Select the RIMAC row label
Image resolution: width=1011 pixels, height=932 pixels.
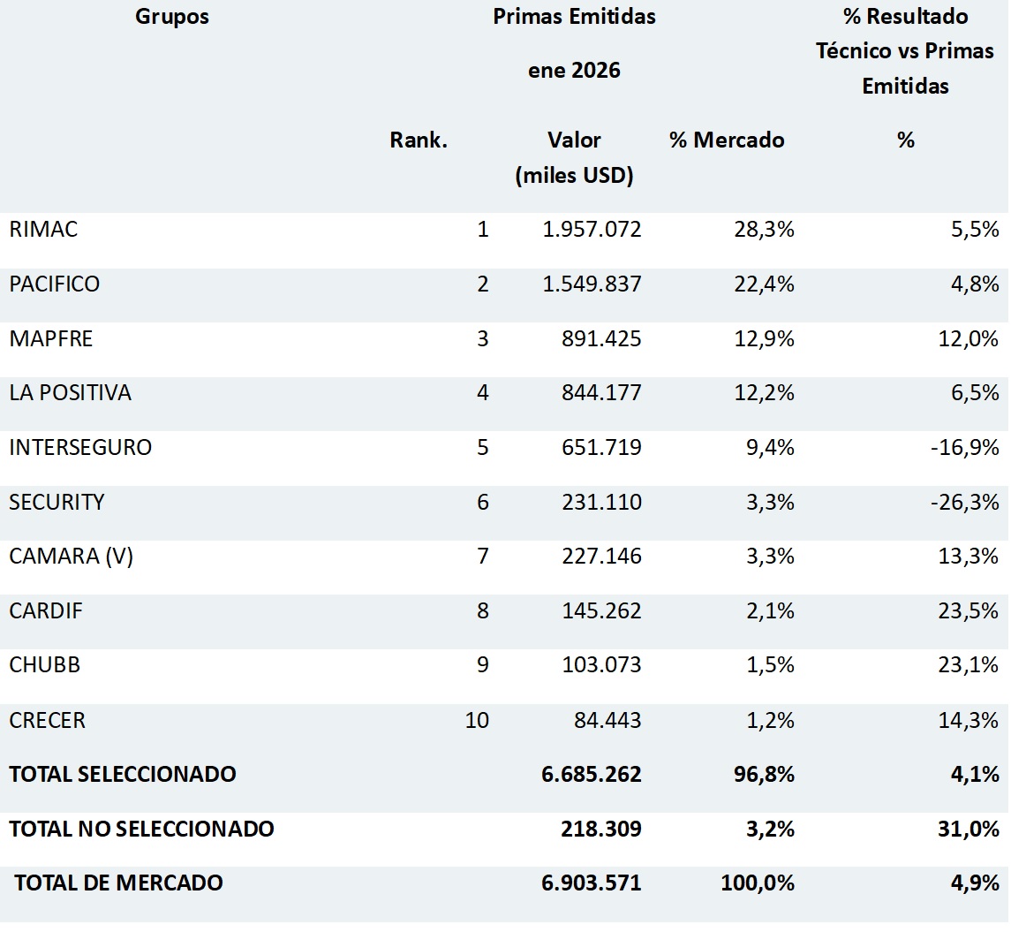click(43, 230)
